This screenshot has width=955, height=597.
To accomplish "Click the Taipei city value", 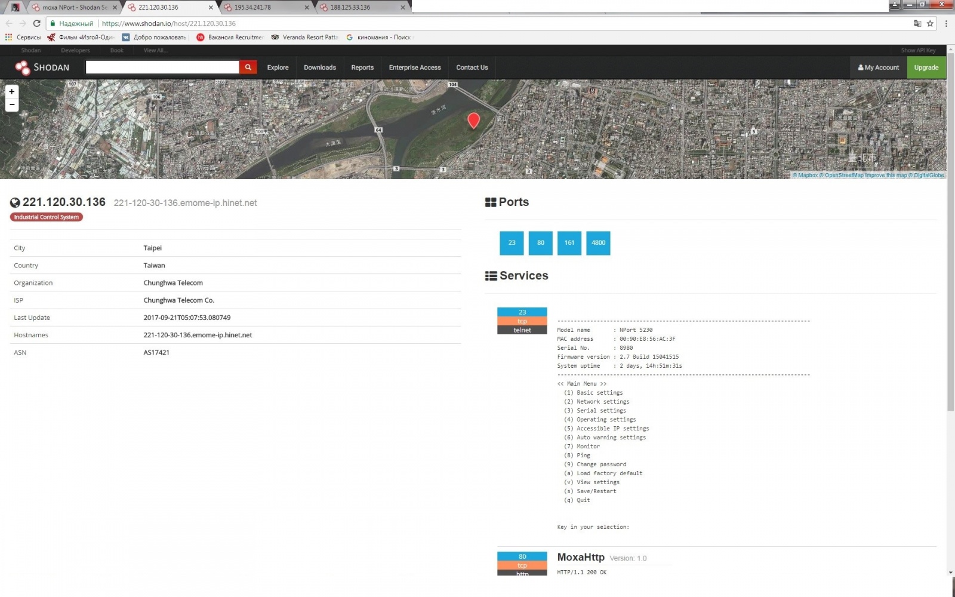I will point(152,248).
